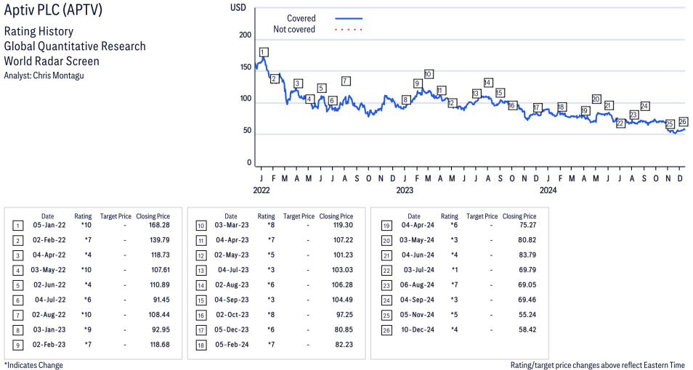Image resolution: width=693 pixels, height=370 pixels.
Task: Select chart marker 14 on the graph
Action: (488, 83)
